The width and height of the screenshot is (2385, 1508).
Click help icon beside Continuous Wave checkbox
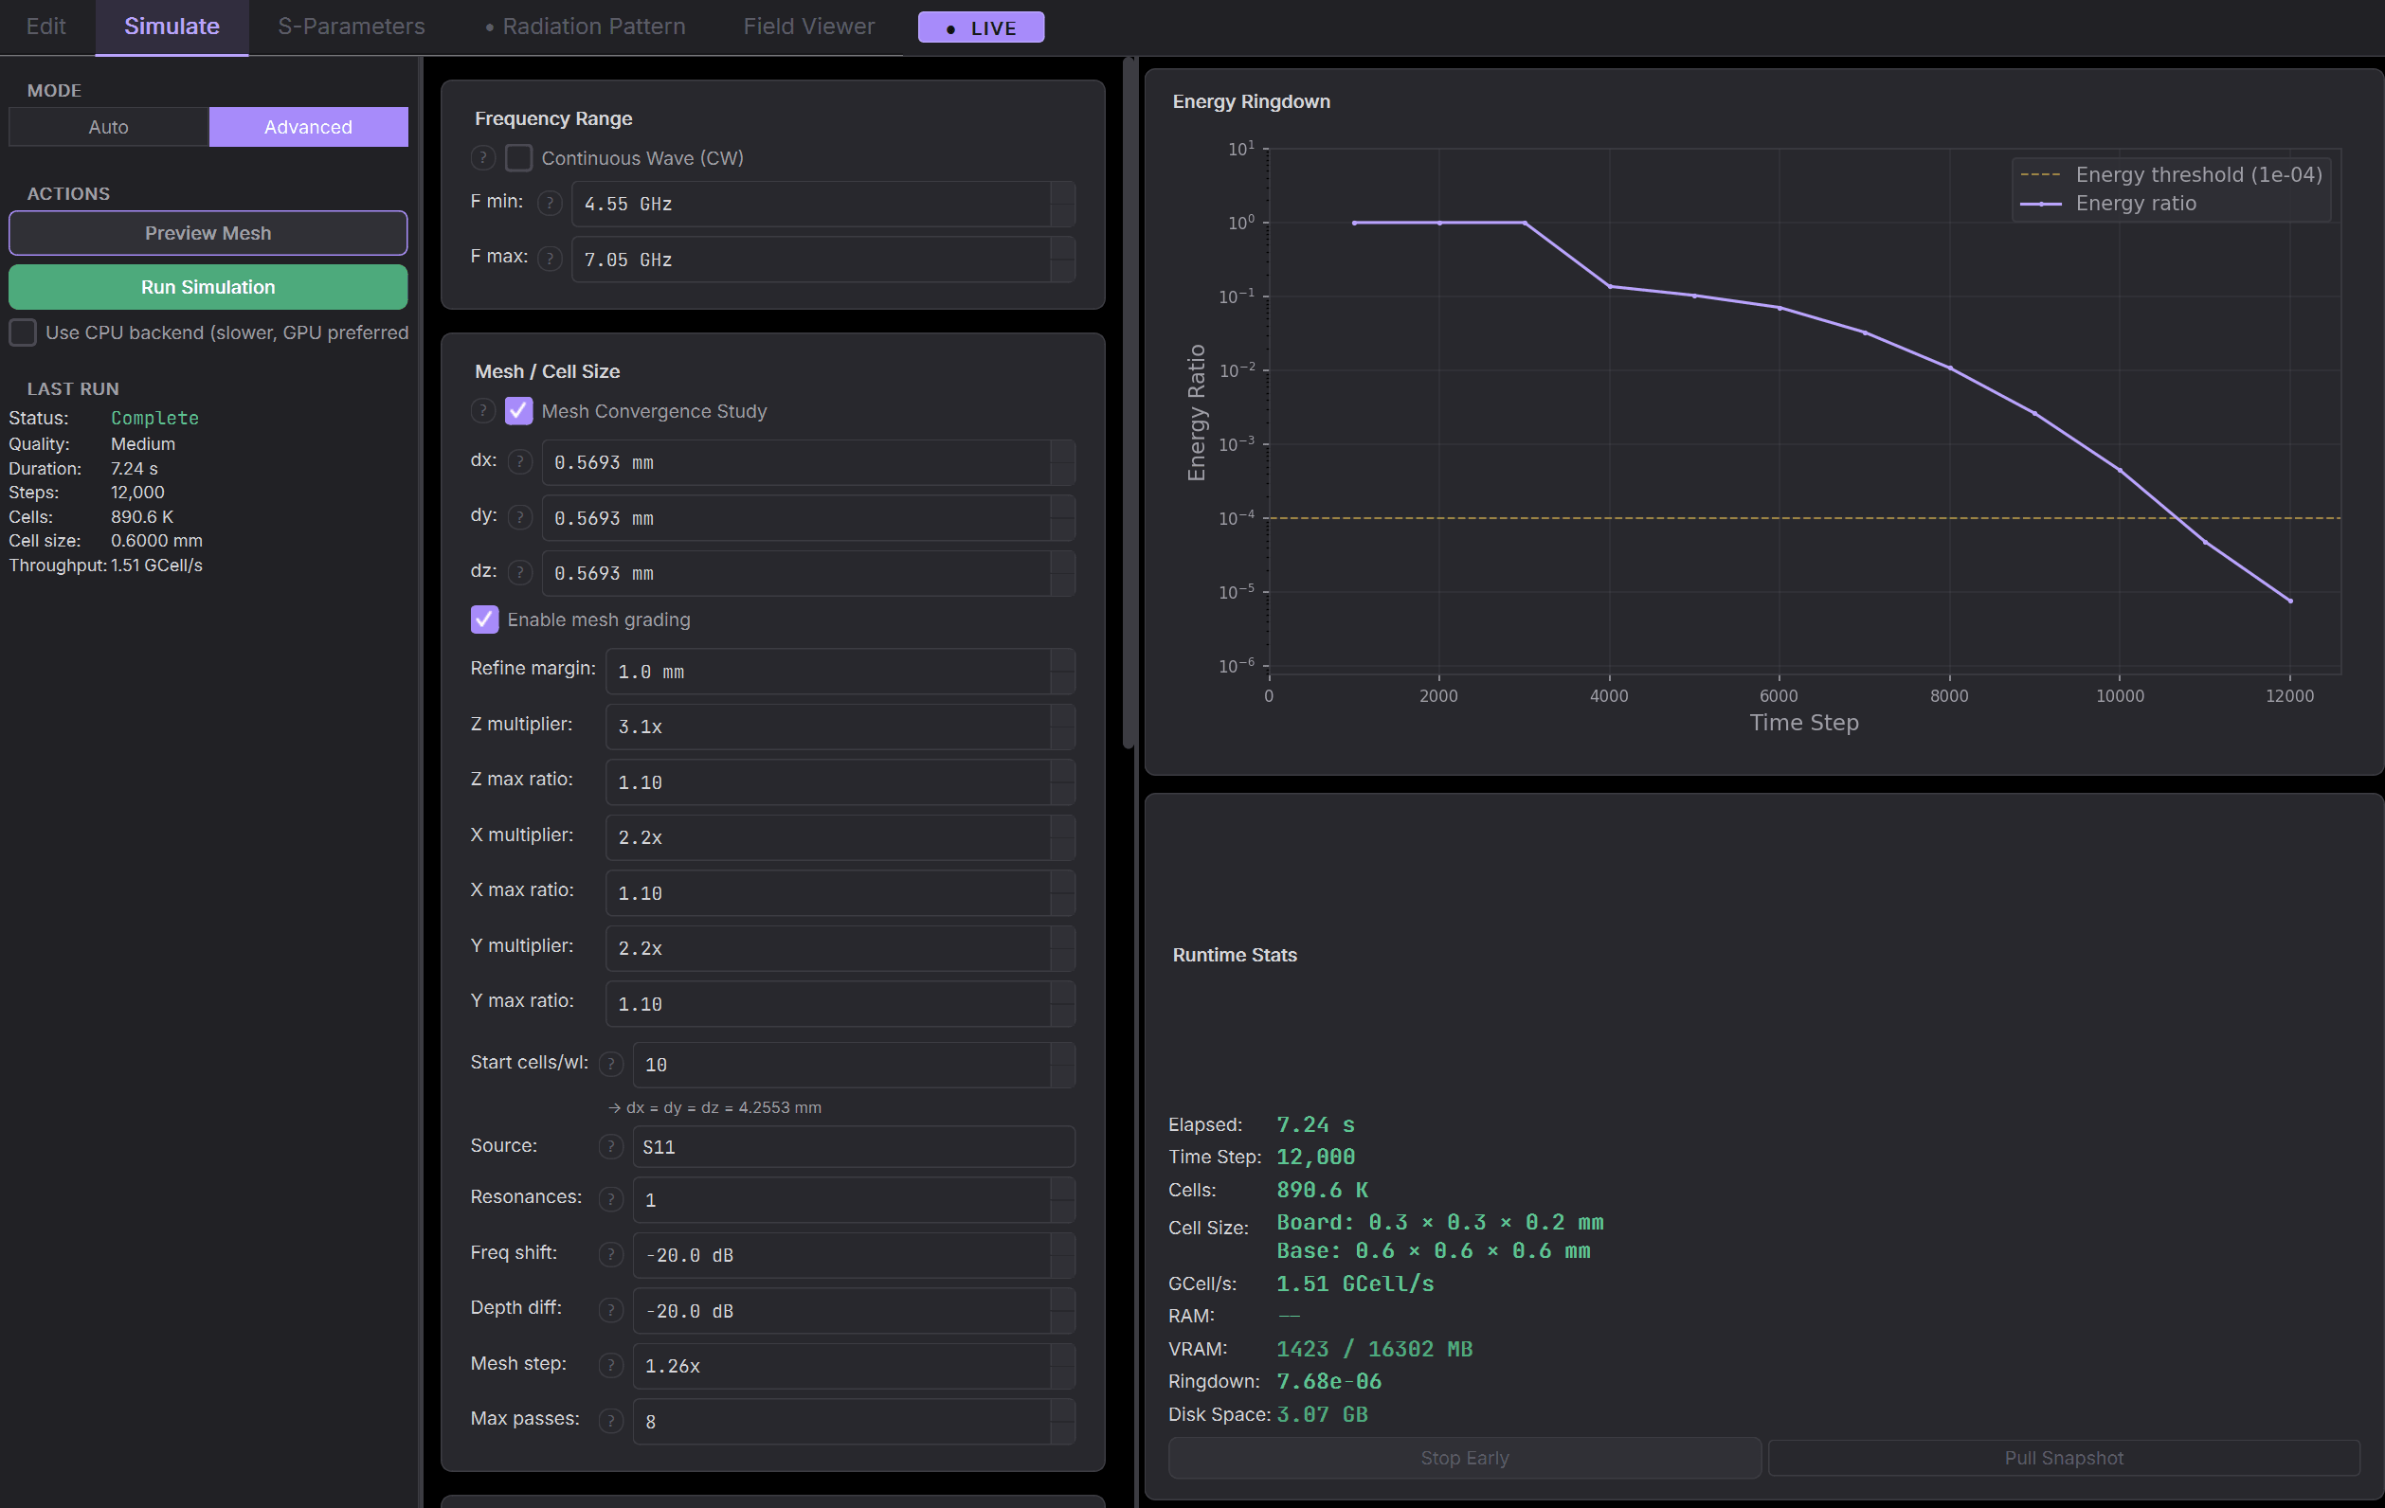(482, 157)
